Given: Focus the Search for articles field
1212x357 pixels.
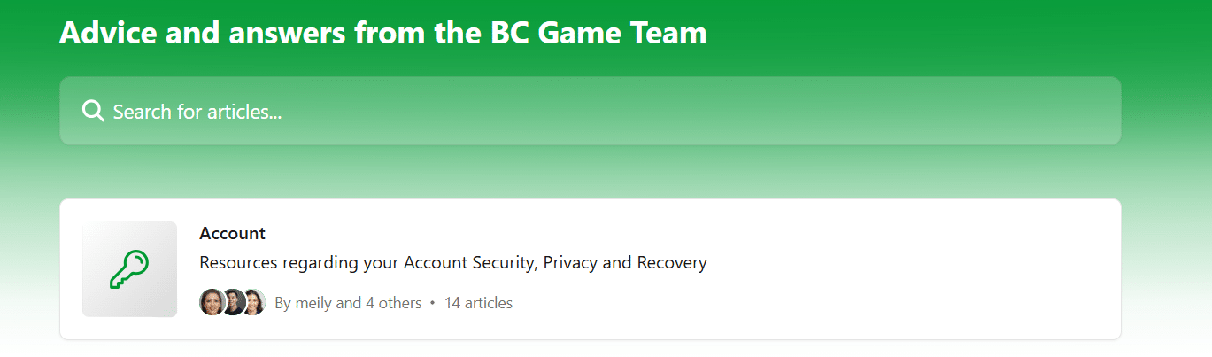Looking at the screenshot, I should pyautogui.click(x=591, y=111).
